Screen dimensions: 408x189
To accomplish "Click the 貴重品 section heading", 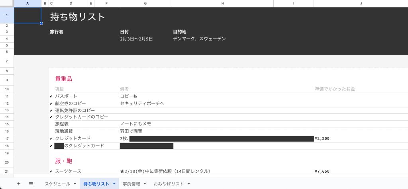I will pyautogui.click(x=63, y=79).
